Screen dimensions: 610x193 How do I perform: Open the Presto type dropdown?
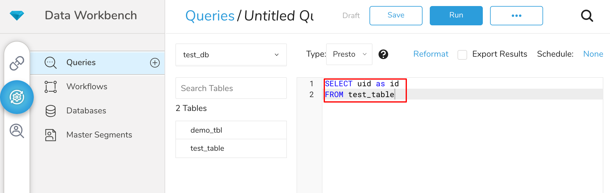click(x=349, y=54)
